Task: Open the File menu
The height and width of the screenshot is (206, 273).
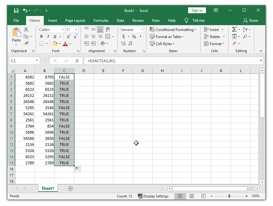Action: [16, 21]
